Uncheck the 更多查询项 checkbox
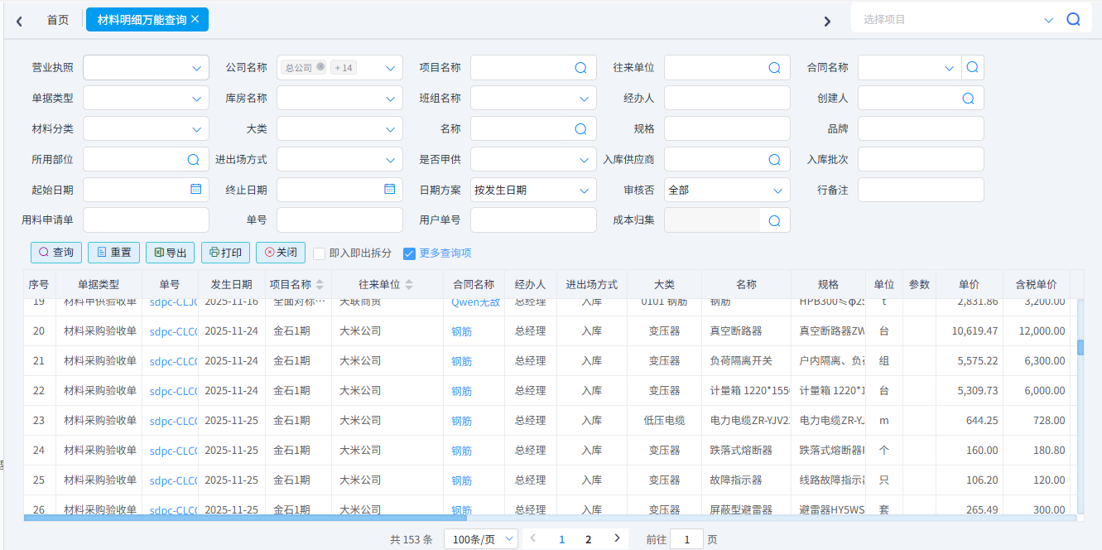This screenshot has width=1102, height=550. (409, 253)
